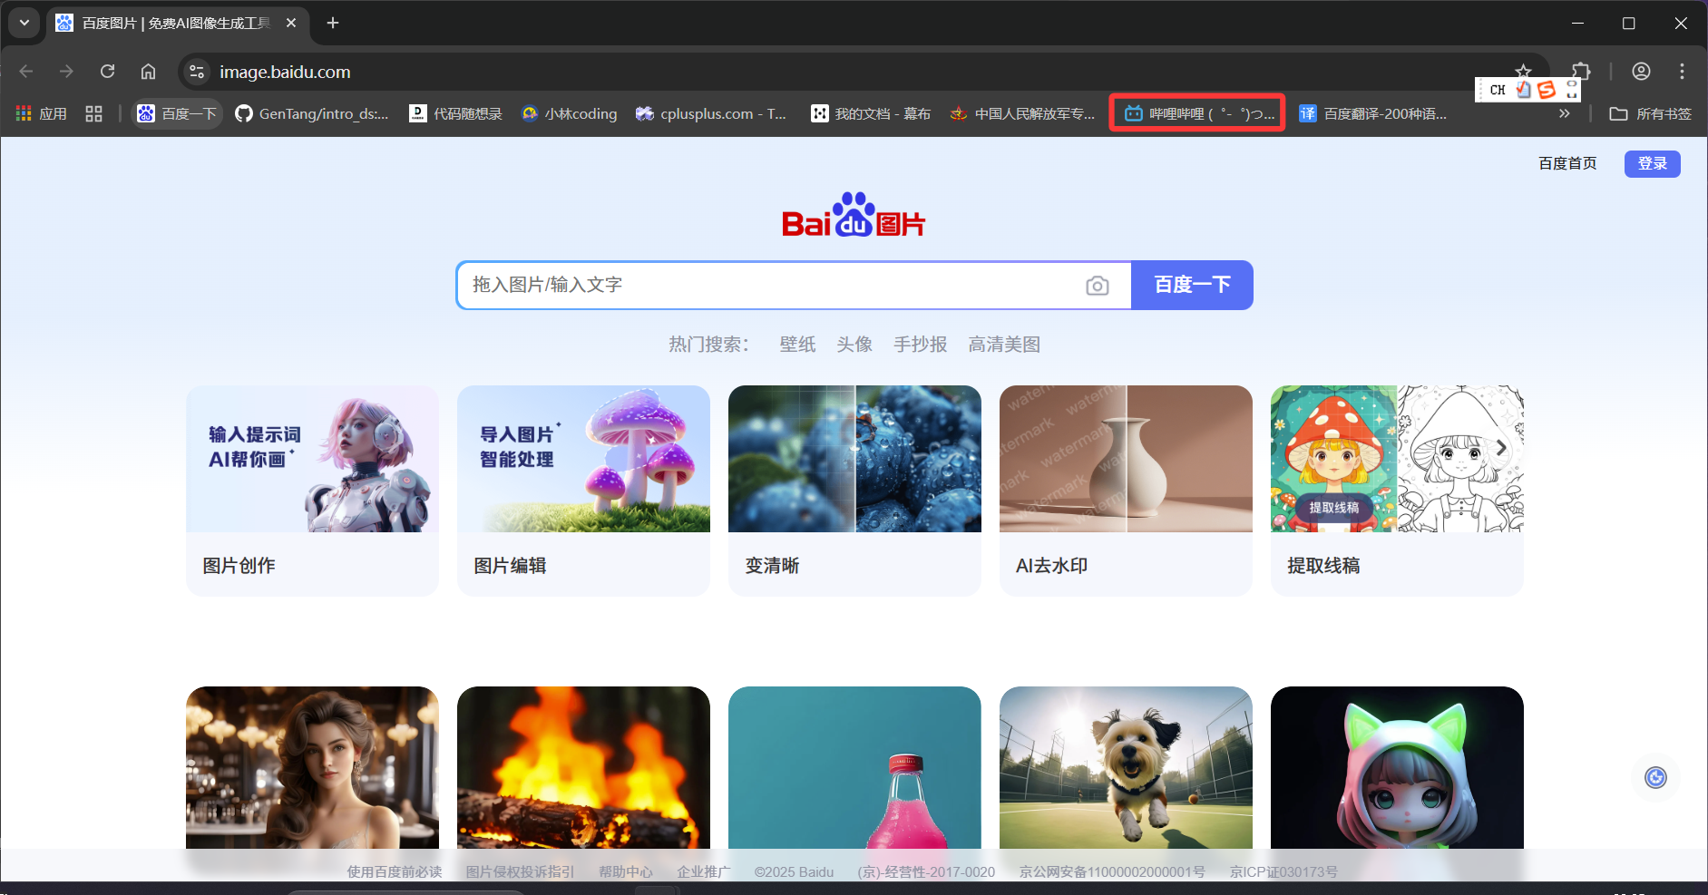Click the 登录 button
This screenshot has height=895, width=1708.
[x=1651, y=163]
